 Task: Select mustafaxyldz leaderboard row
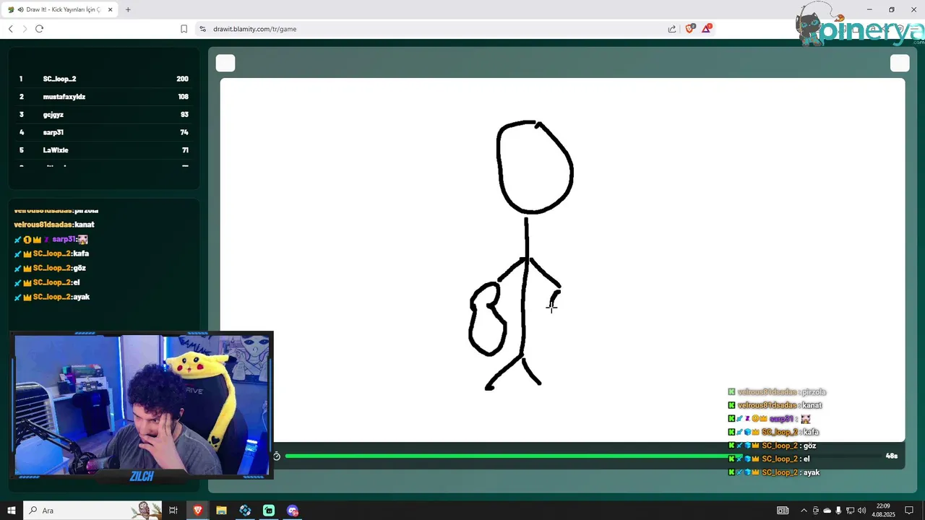tap(104, 97)
